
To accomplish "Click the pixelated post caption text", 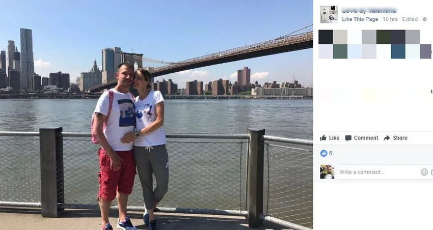I will tap(375, 44).
